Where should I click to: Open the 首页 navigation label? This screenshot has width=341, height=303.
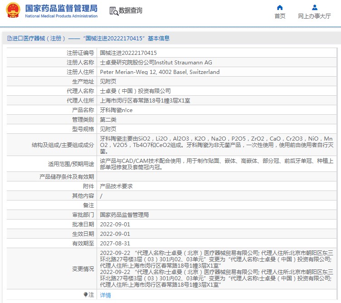click(x=280, y=16)
